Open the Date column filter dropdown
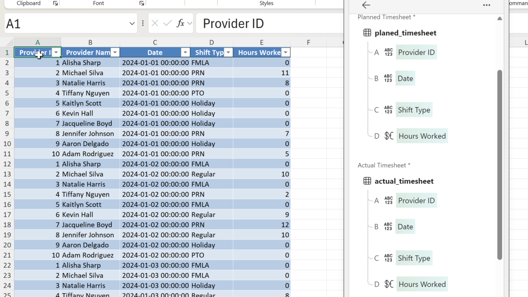The image size is (528, 297). tap(185, 52)
